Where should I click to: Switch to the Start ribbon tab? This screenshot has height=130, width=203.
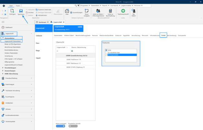tap(11, 6)
